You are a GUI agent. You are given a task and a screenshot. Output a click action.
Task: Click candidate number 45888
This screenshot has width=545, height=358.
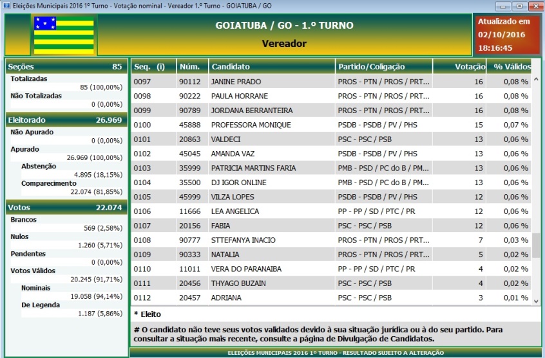click(x=190, y=125)
